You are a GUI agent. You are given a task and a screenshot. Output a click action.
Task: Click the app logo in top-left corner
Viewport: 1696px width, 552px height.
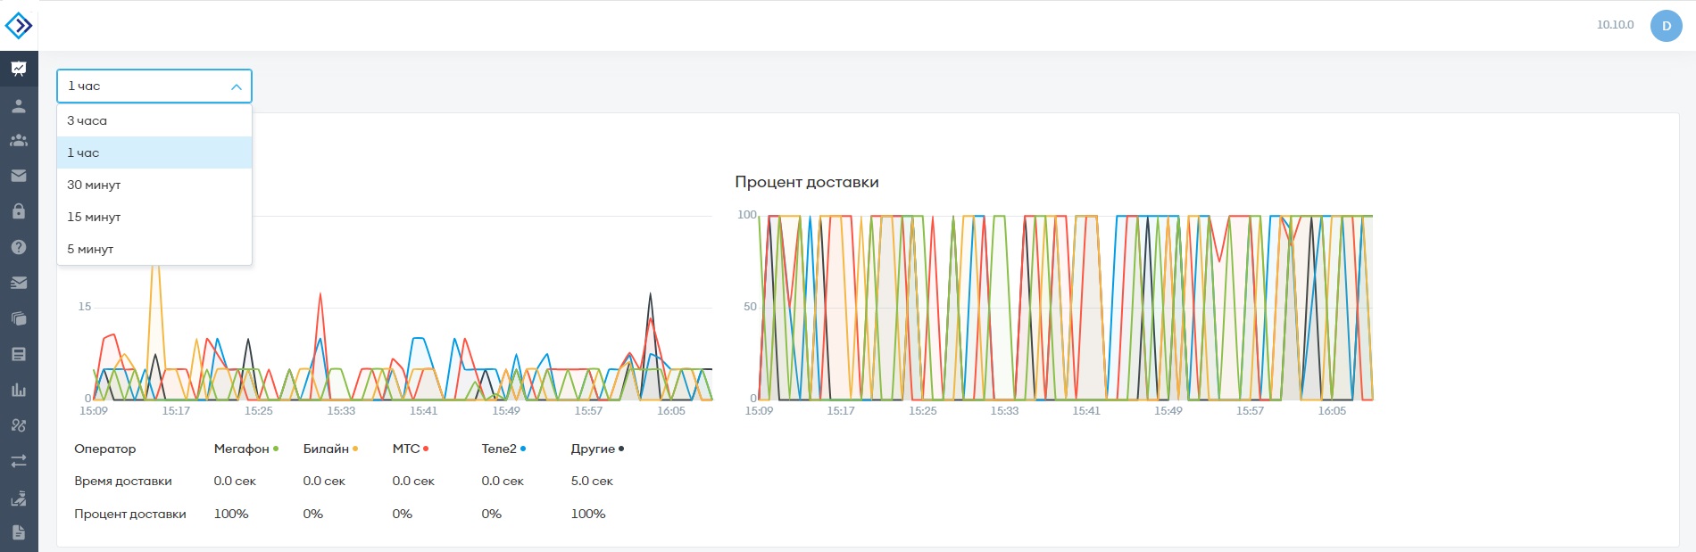coord(19,26)
